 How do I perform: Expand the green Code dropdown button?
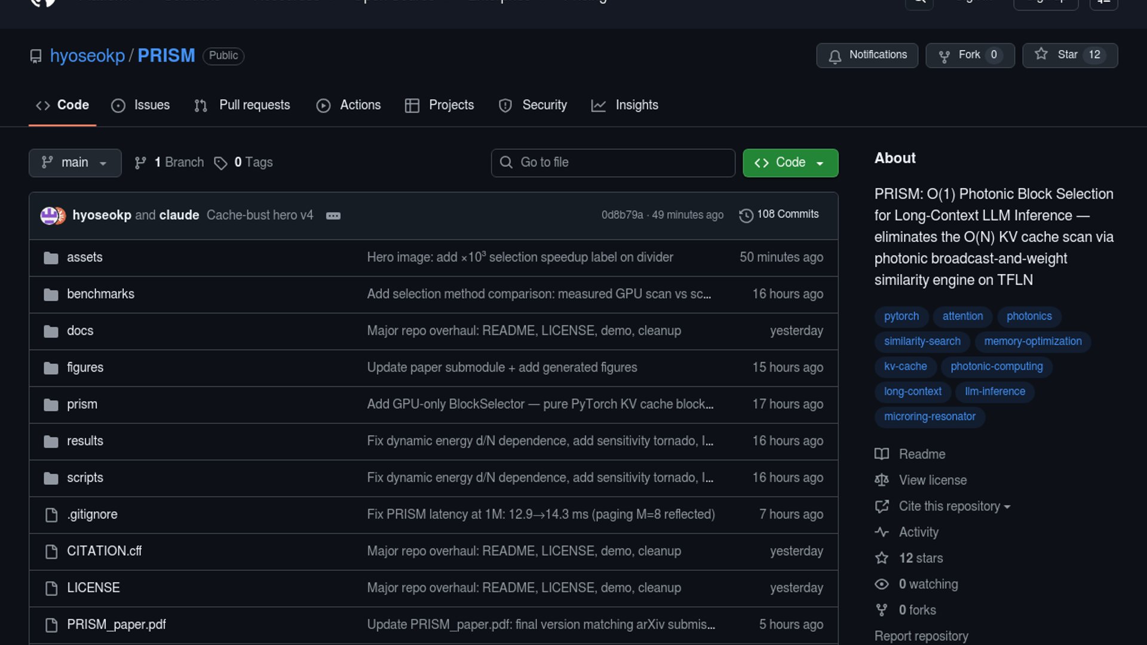(x=790, y=163)
